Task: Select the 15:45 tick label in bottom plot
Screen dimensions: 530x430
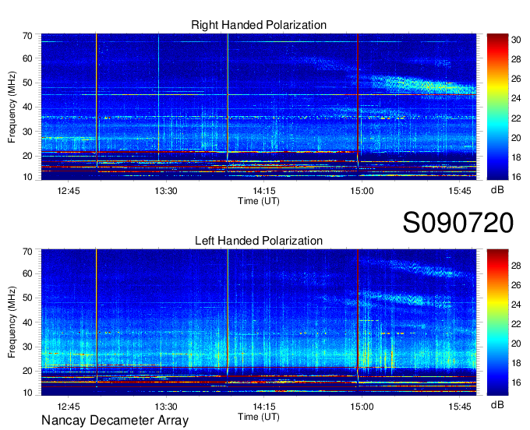Action: click(x=460, y=407)
